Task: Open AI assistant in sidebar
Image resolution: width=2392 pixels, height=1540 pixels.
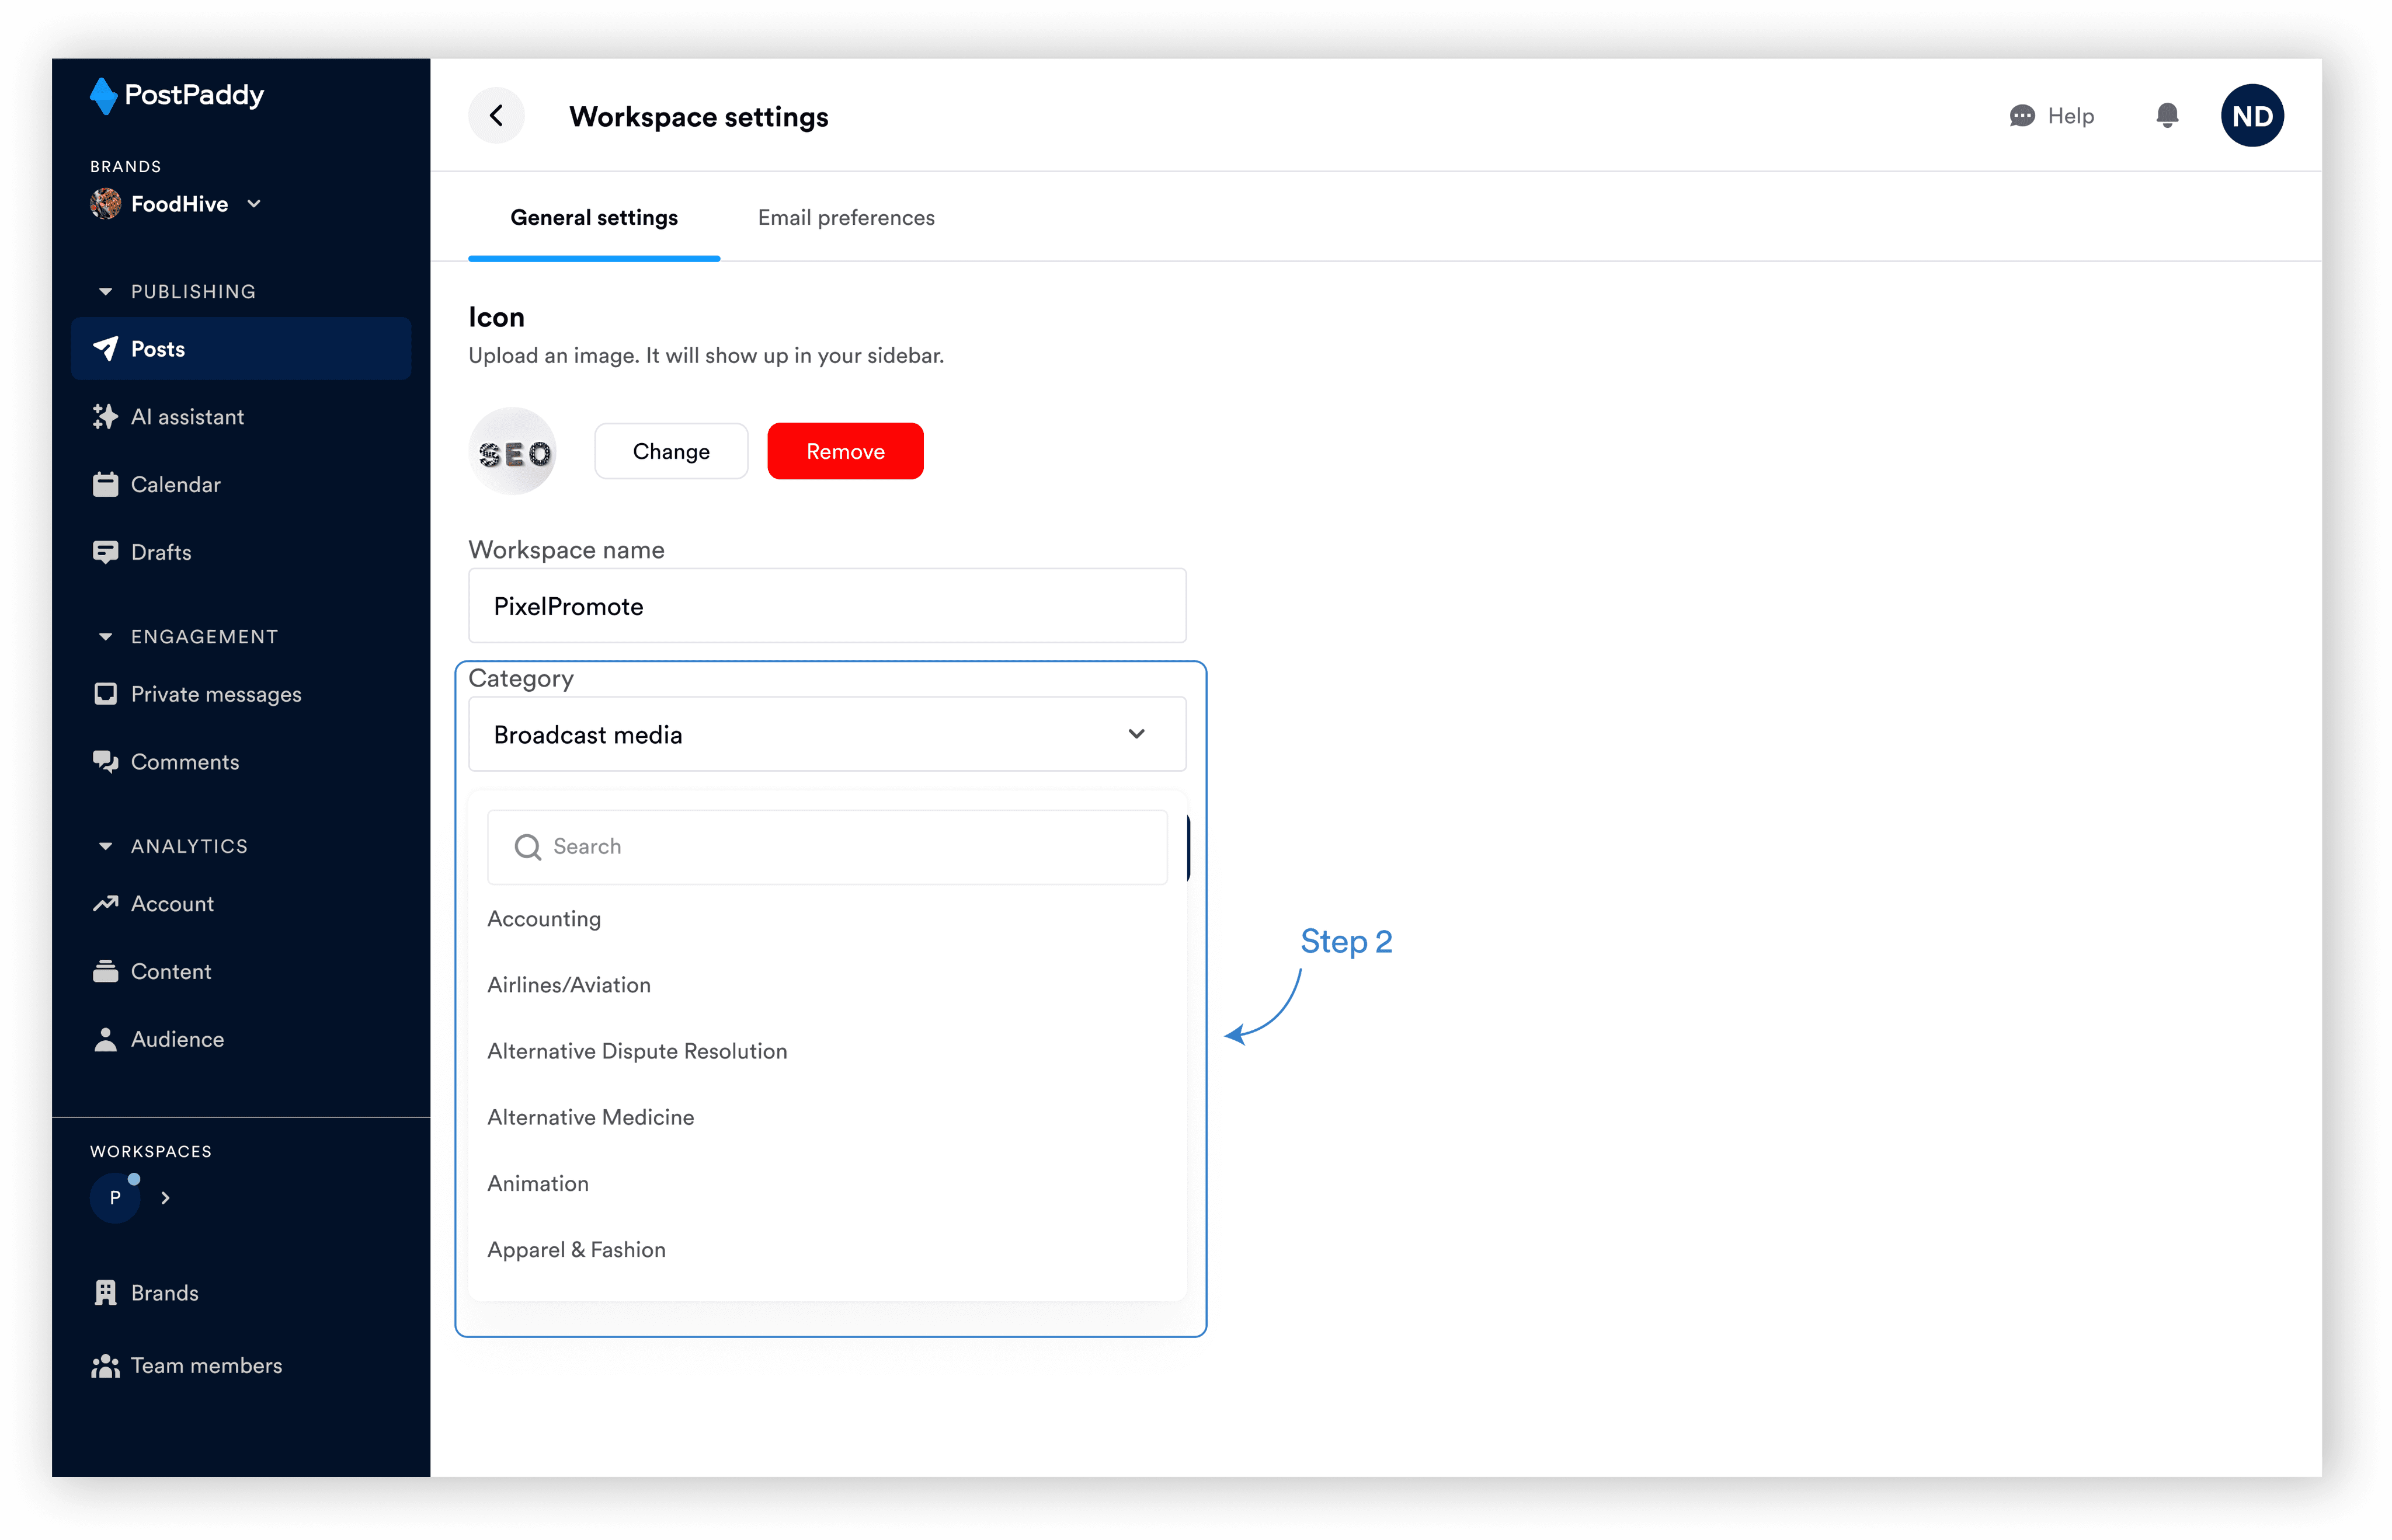Action: pyautogui.click(x=187, y=417)
